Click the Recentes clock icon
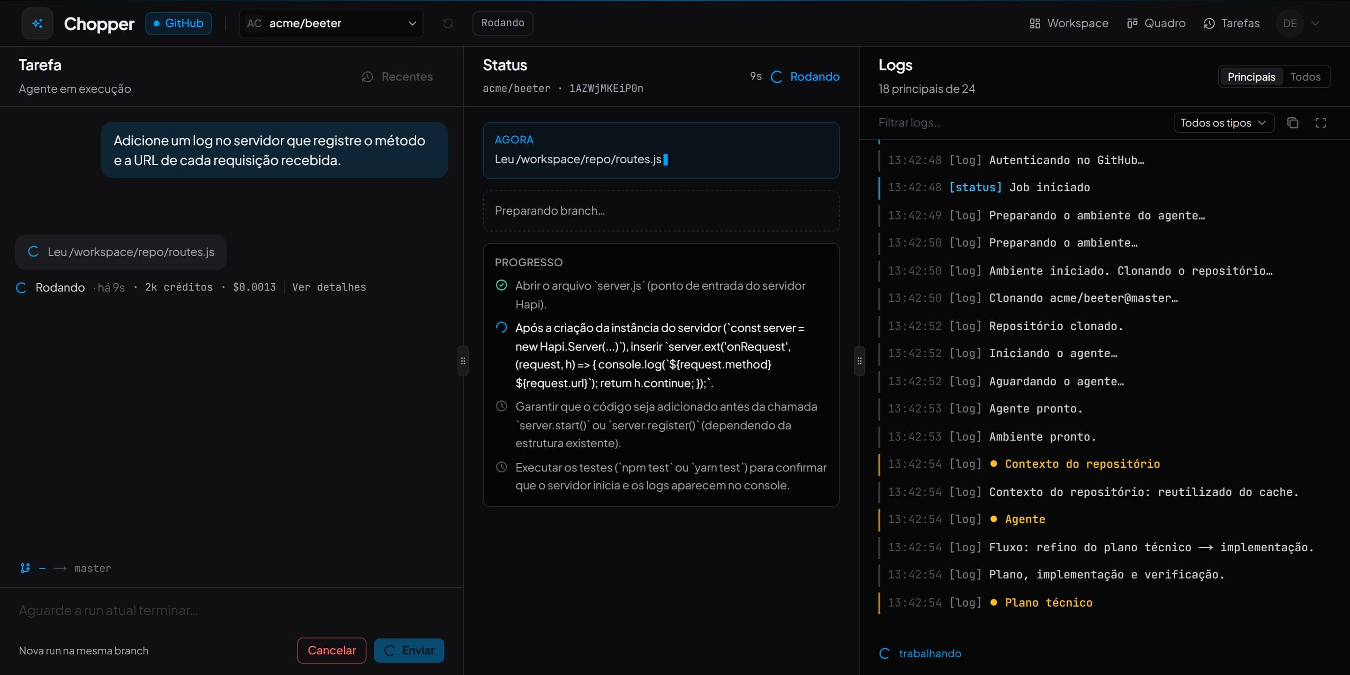This screenshot has width=1350, height=675. [x=367, y=77]
